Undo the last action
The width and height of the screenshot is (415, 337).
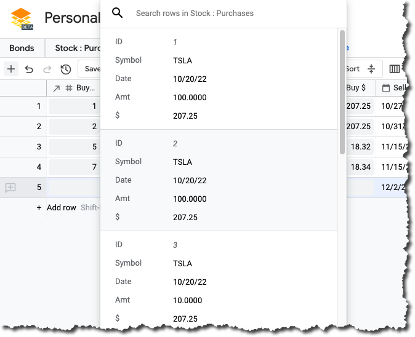[29, 69]
